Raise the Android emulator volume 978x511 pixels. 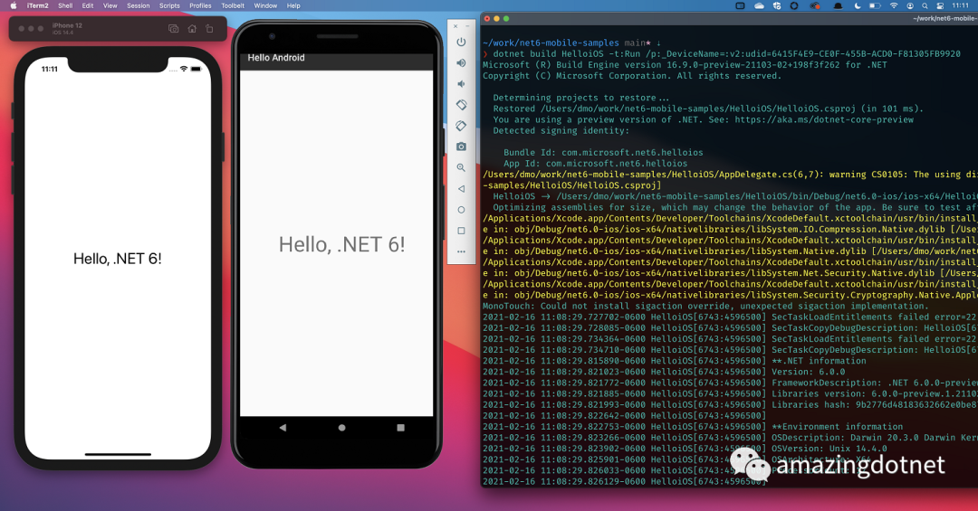(x=461, y=63)
